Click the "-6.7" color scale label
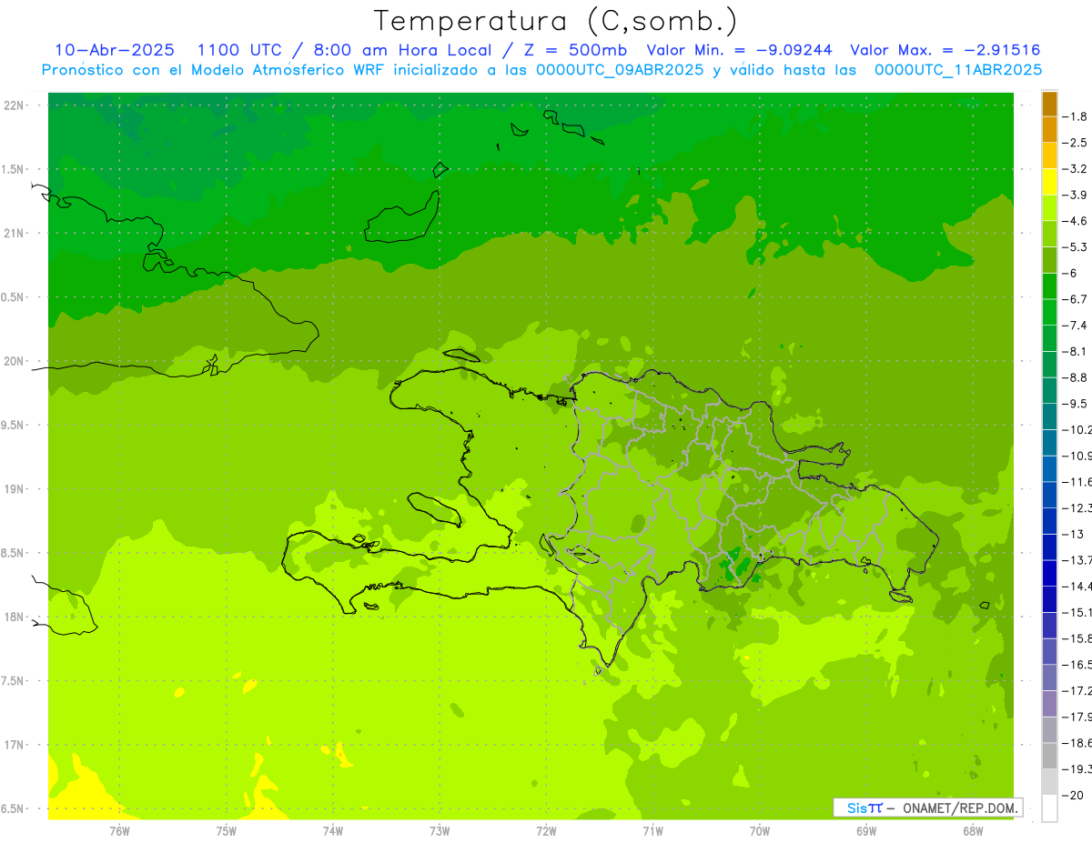Viewport: 1092px width, 843px height. click(x=1075, y=299)
